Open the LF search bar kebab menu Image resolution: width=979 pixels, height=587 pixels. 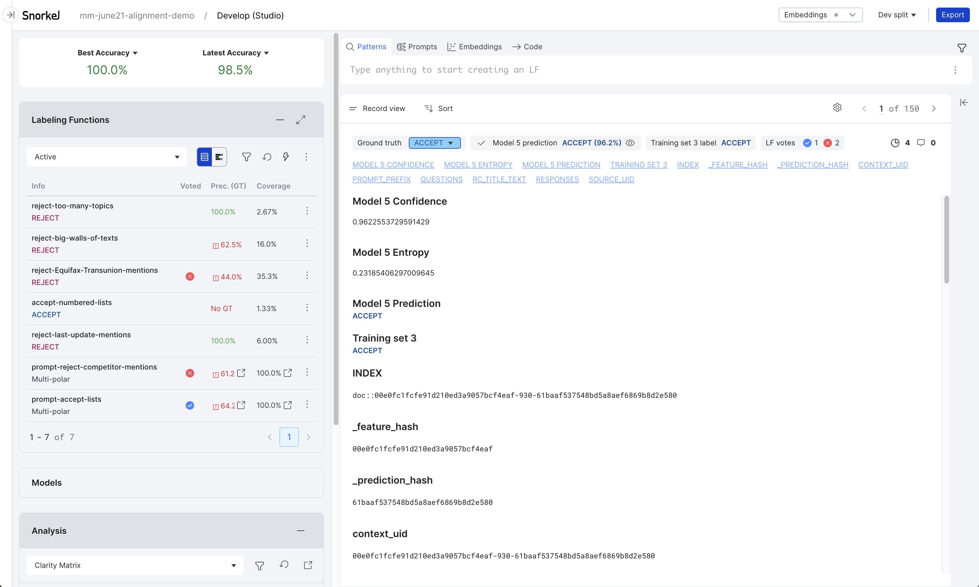pos(955,70)
